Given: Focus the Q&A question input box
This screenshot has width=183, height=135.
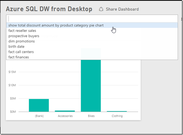Looking at the screenshot, I should [92, 19].
